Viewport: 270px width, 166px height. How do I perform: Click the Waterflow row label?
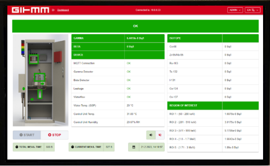click(x=79, y=97)
